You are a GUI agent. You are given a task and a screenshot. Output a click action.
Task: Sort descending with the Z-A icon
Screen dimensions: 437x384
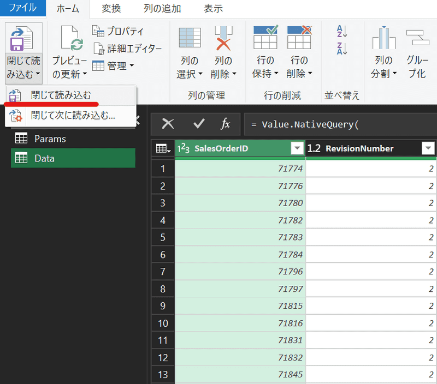point(342,49)
